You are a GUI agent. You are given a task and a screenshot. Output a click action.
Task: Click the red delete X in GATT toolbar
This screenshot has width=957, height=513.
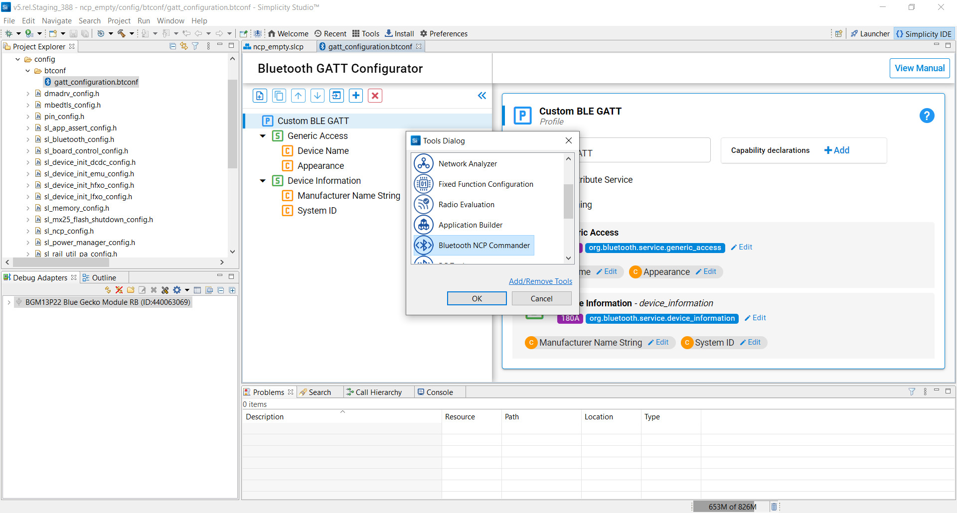pos(375,96)
